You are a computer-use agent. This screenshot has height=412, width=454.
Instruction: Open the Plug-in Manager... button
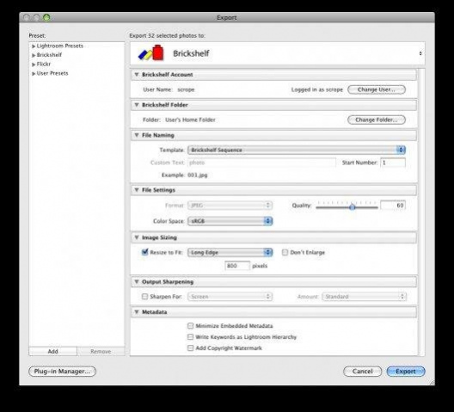click(x=62, y=372)
